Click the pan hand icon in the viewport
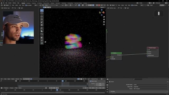The width and height of the screenshot is (169, 95). pos(104,20)
